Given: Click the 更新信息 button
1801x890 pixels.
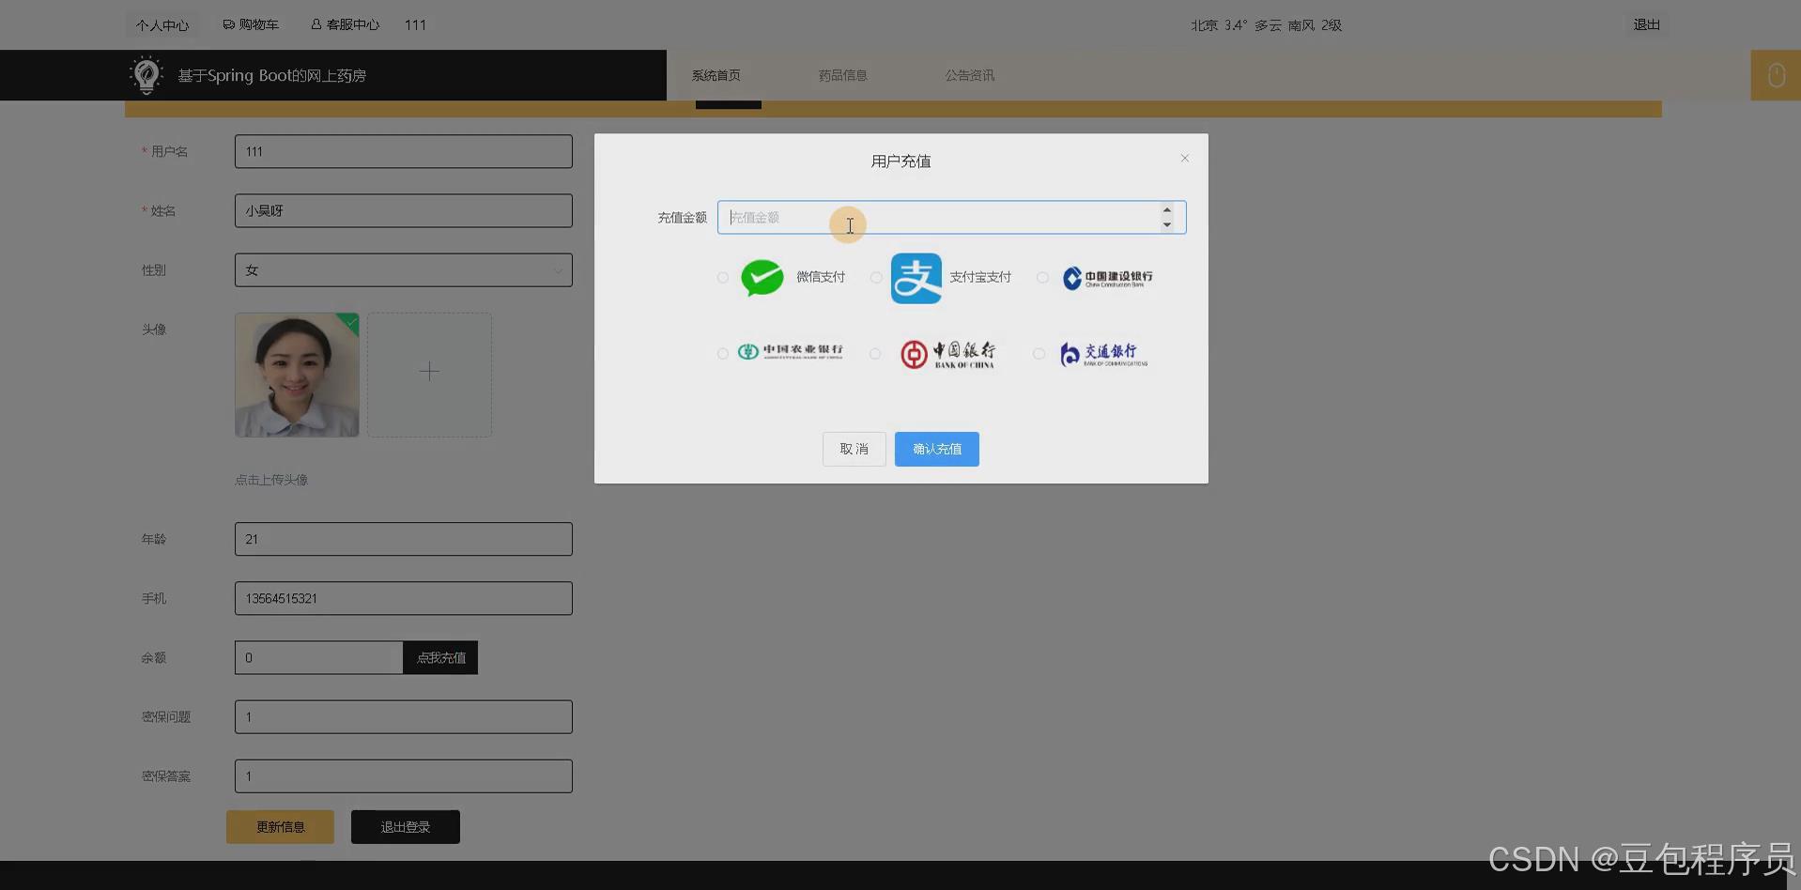Looking at the screenshot, I should (x=280, y=827).
